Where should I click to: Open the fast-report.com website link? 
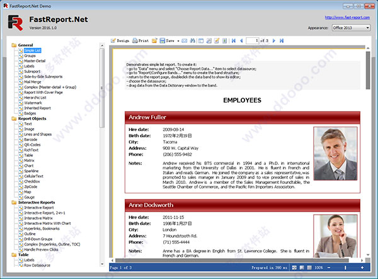347,18
